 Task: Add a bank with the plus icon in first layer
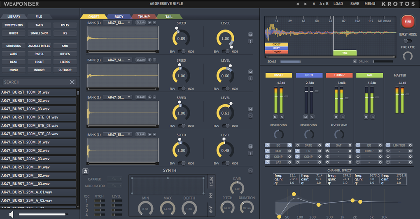point(150,23)
